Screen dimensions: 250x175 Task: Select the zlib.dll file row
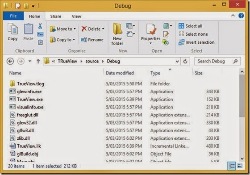(114, 138)
